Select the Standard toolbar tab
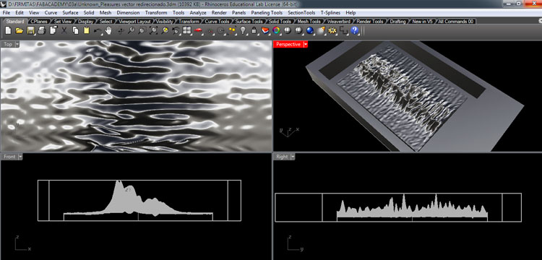The height and width of the screenshot is (260, 542). point(15,22)
